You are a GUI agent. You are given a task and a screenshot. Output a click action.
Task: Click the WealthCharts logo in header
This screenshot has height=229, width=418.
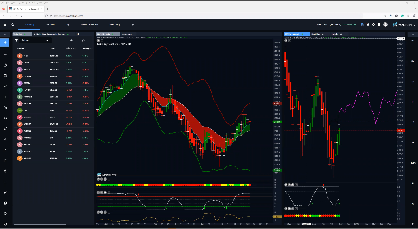click(x=404, y=25)
